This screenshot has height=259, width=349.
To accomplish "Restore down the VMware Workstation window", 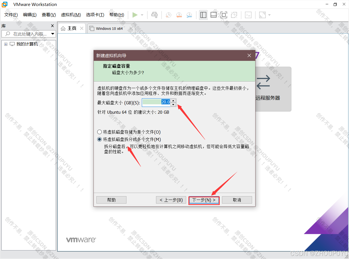I will click(335, 4).
